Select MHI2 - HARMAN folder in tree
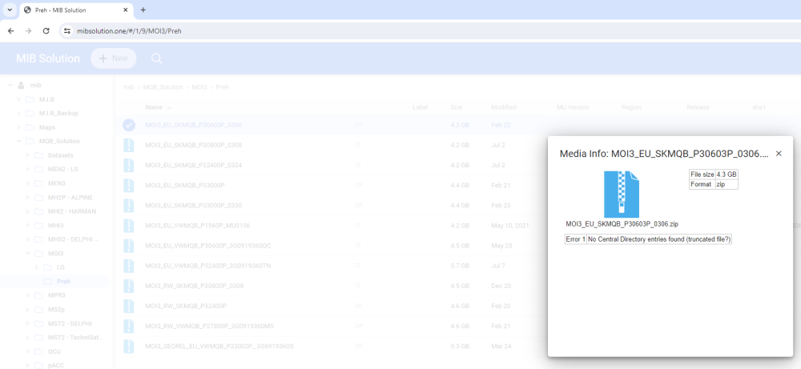 [x=72, y=211]
